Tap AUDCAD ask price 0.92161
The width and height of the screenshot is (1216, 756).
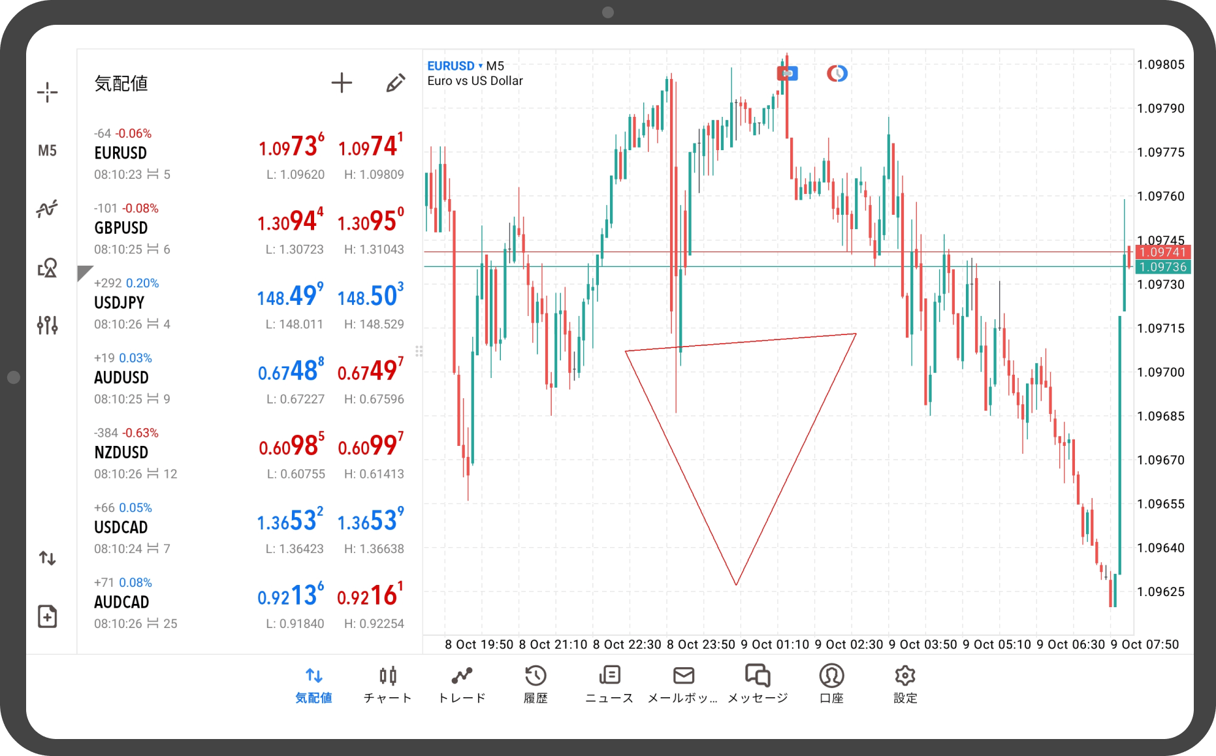point(370,594)
